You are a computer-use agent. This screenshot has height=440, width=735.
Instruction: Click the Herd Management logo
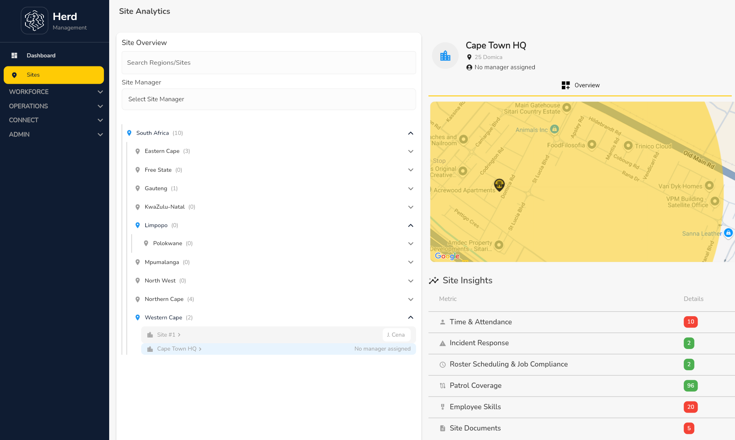(x=53, y=20)
